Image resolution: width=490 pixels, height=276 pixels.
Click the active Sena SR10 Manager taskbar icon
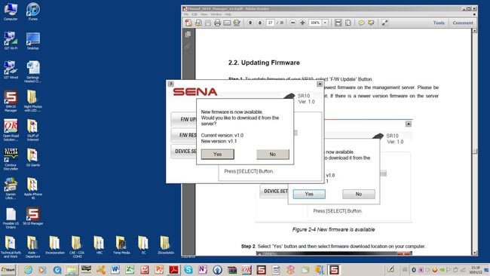[x=334, y=270]
